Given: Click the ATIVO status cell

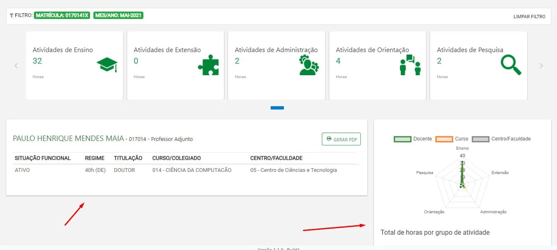Looking at the screenshot, I should pos(22,170).
